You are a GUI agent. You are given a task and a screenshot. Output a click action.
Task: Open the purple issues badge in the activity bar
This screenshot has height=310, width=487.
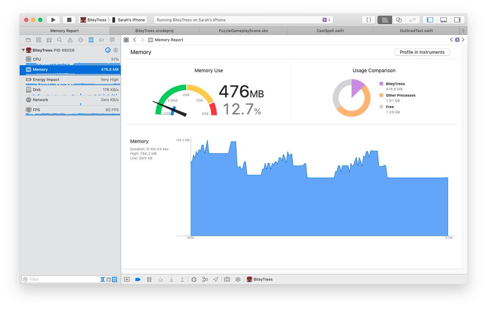coord(326,20)
